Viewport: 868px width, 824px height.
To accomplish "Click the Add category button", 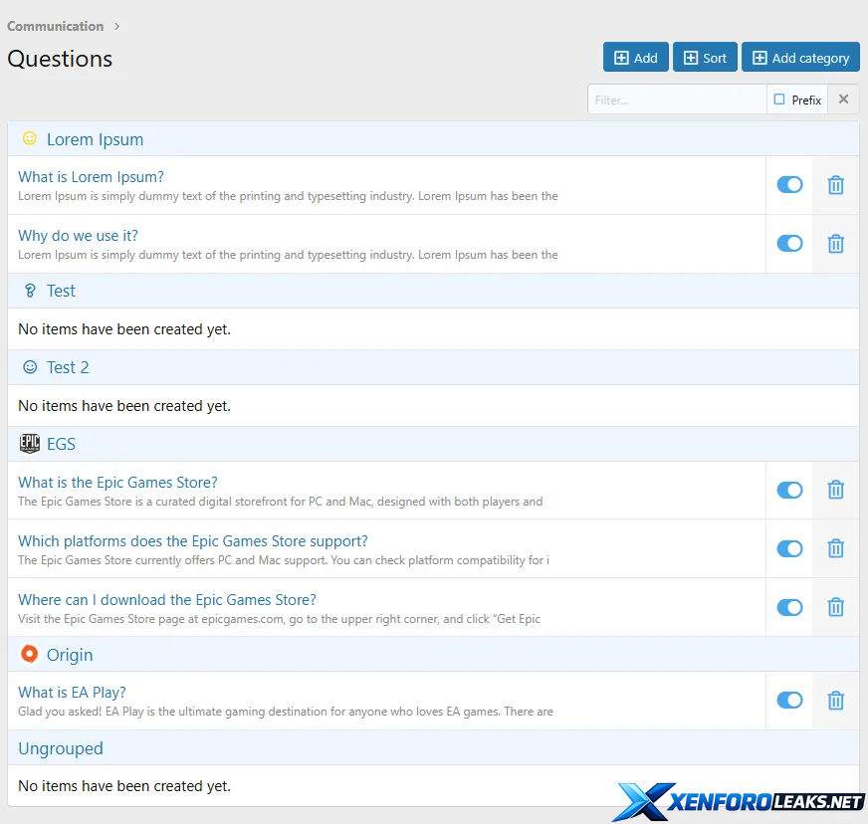I will pyautogui.click(x=800, y=58).
